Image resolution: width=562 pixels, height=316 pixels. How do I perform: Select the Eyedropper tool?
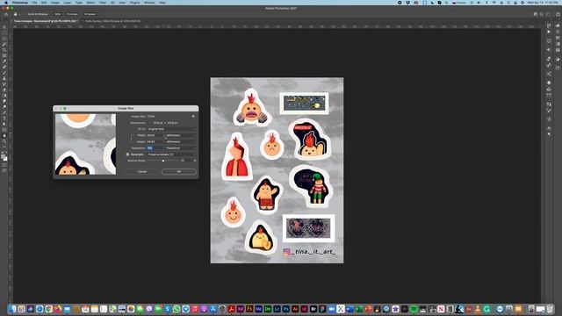coord(4,61)
